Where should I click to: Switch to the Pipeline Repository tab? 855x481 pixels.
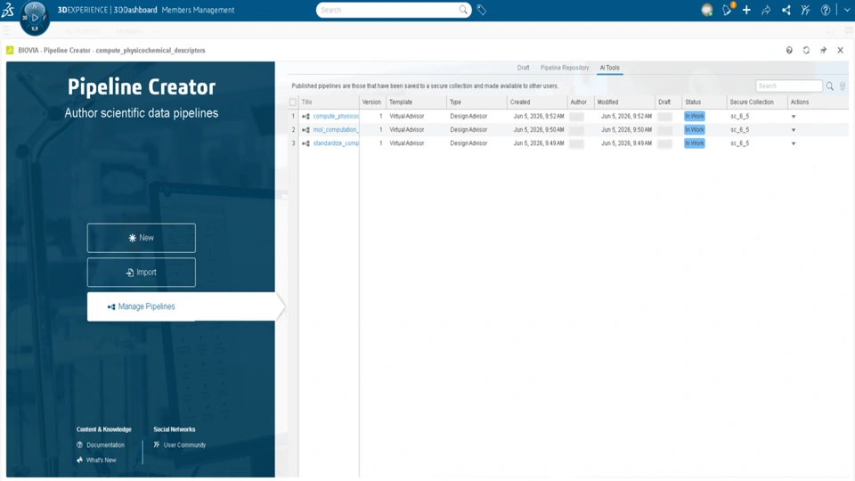coord(565,68)
